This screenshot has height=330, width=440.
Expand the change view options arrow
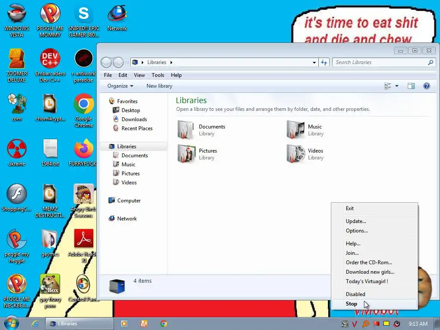coord(397,86)
